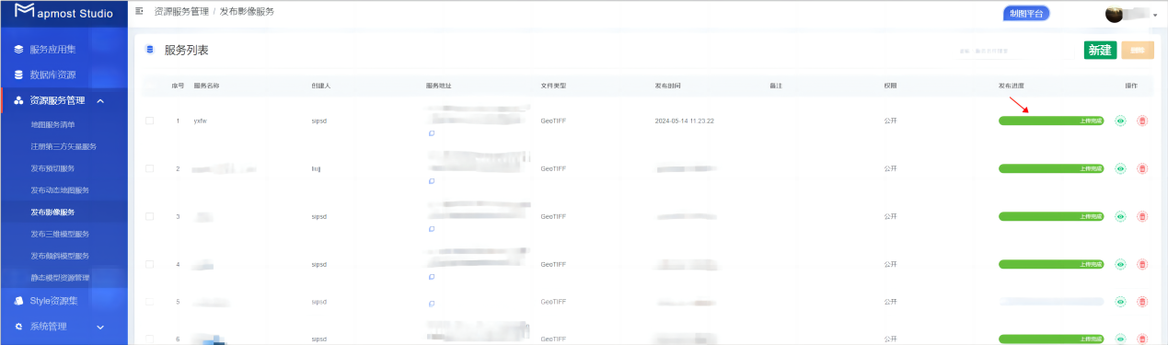The width and height of the screenshot is (1168, 345).
Task: Preview the row 3 service via eye icon
Action: click(1120, 216)
